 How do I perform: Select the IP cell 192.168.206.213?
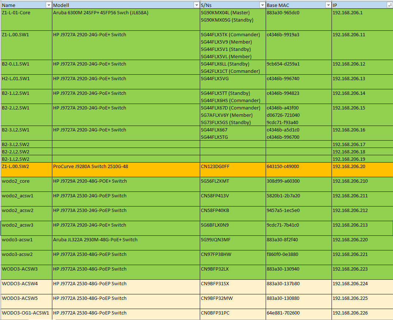[x=362, y=228]
